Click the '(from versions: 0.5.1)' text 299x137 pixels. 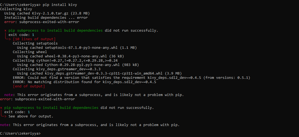point(227,78)
